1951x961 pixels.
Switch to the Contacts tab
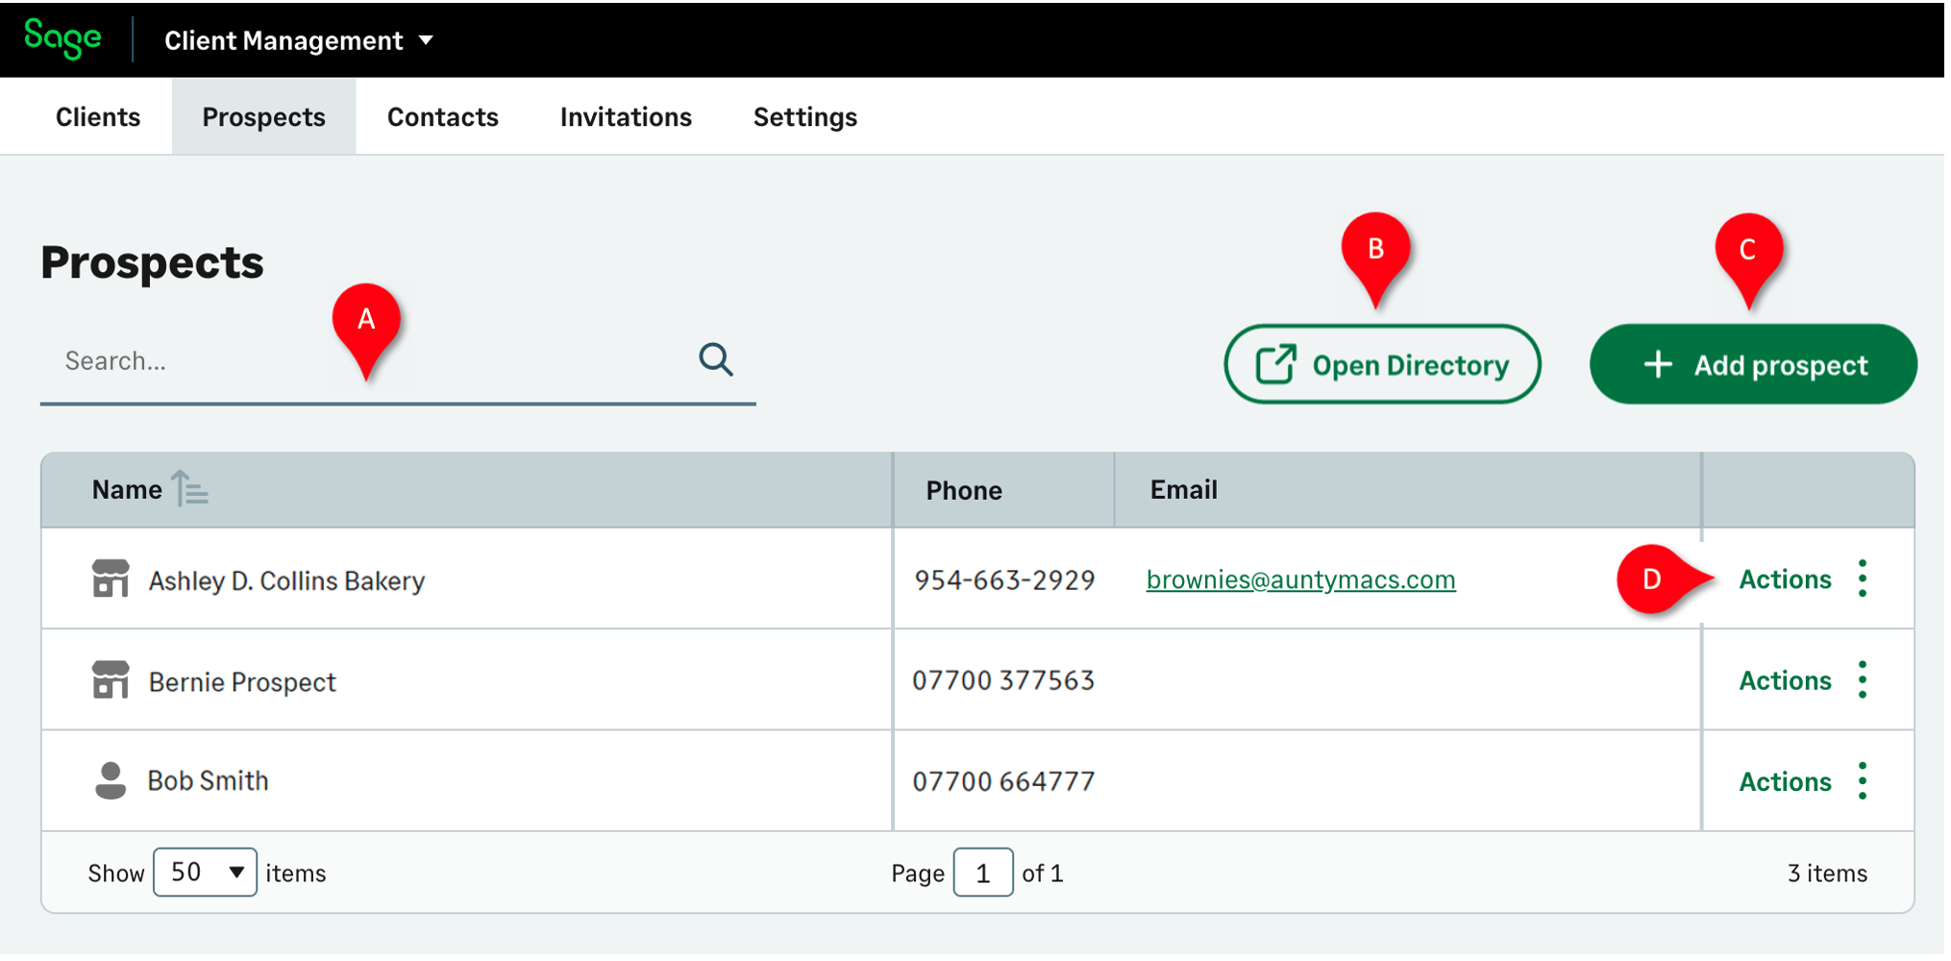442,117
